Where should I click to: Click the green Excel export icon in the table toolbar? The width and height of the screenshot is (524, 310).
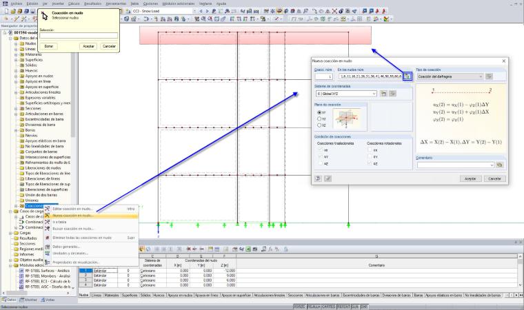[248, 249]
